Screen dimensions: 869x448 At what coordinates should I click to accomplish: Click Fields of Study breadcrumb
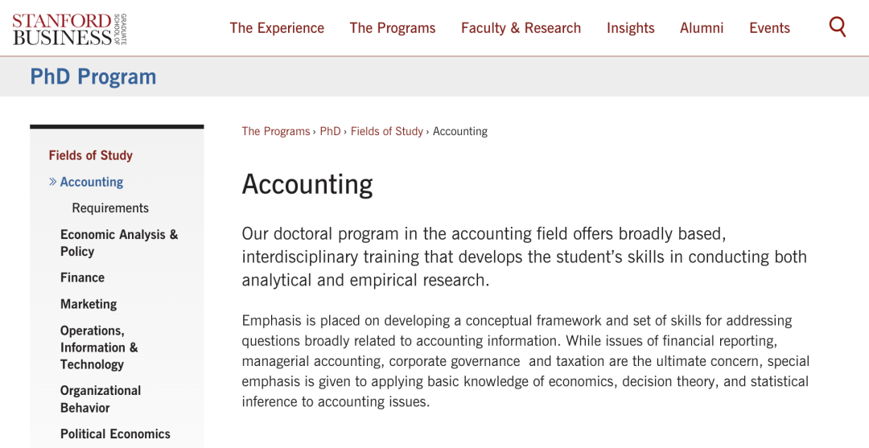(x=386, y=131)
